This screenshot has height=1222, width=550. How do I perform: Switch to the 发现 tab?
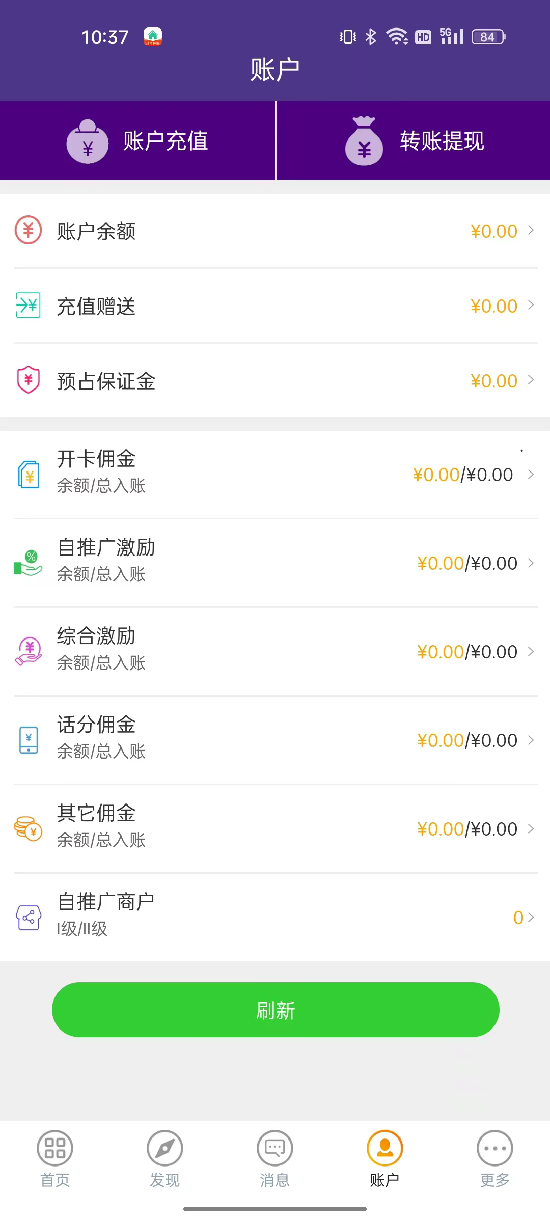pyautogui.click(x=165, y=1157)
